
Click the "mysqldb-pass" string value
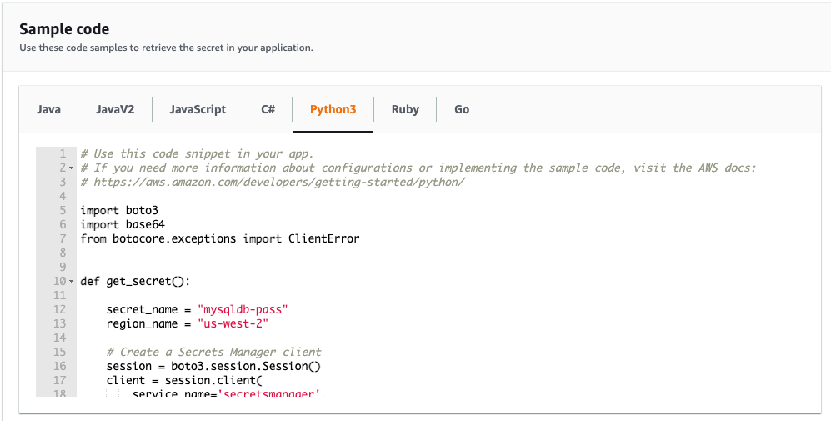click(x=243, y=310)
